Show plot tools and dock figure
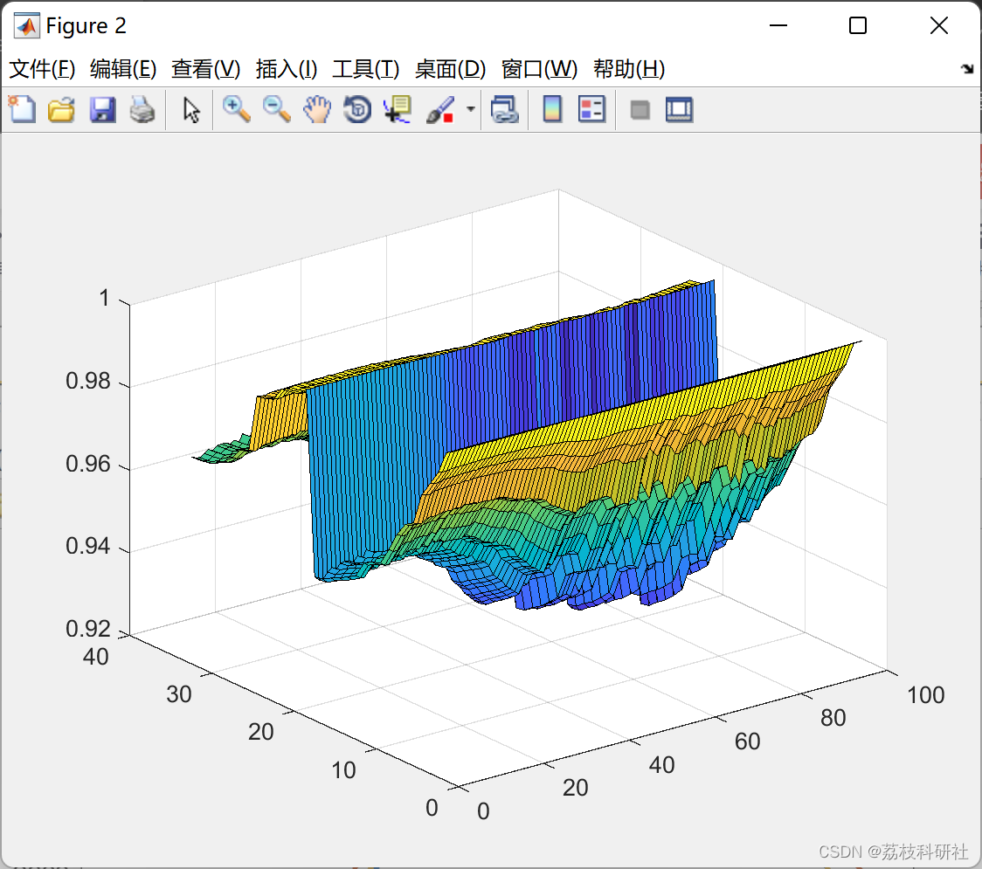982x869 pixels. point(680,109)
